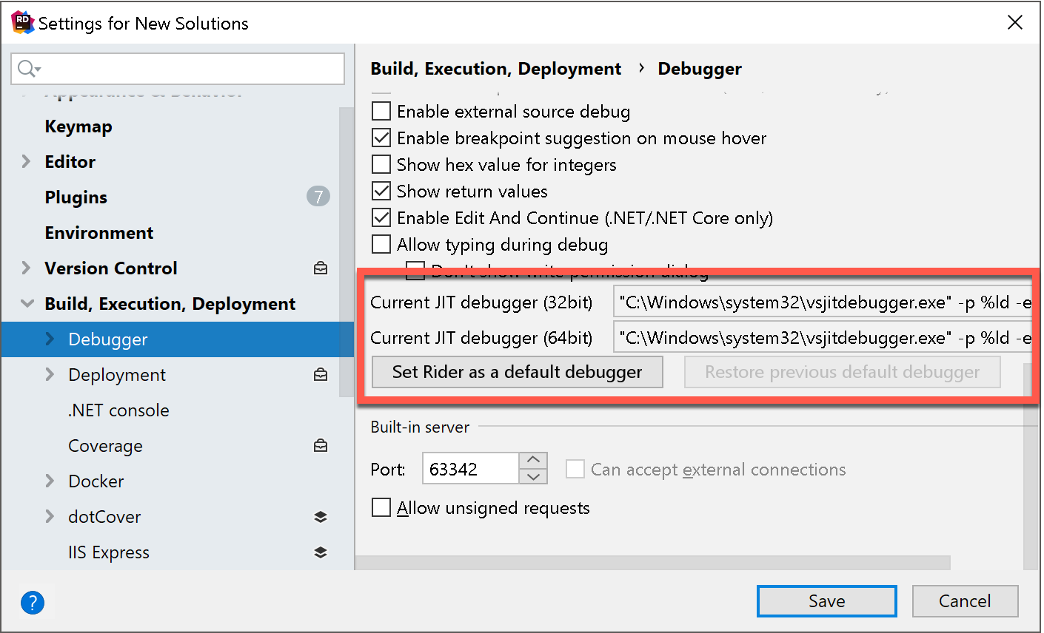Click the IIS Express layered settings icon
The height and width of the screenshot is (633, 1044).
[321, 552]
